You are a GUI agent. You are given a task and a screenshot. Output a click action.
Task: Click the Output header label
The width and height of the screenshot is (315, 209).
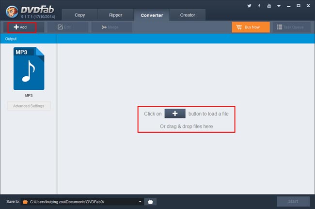tap(11, 39)
